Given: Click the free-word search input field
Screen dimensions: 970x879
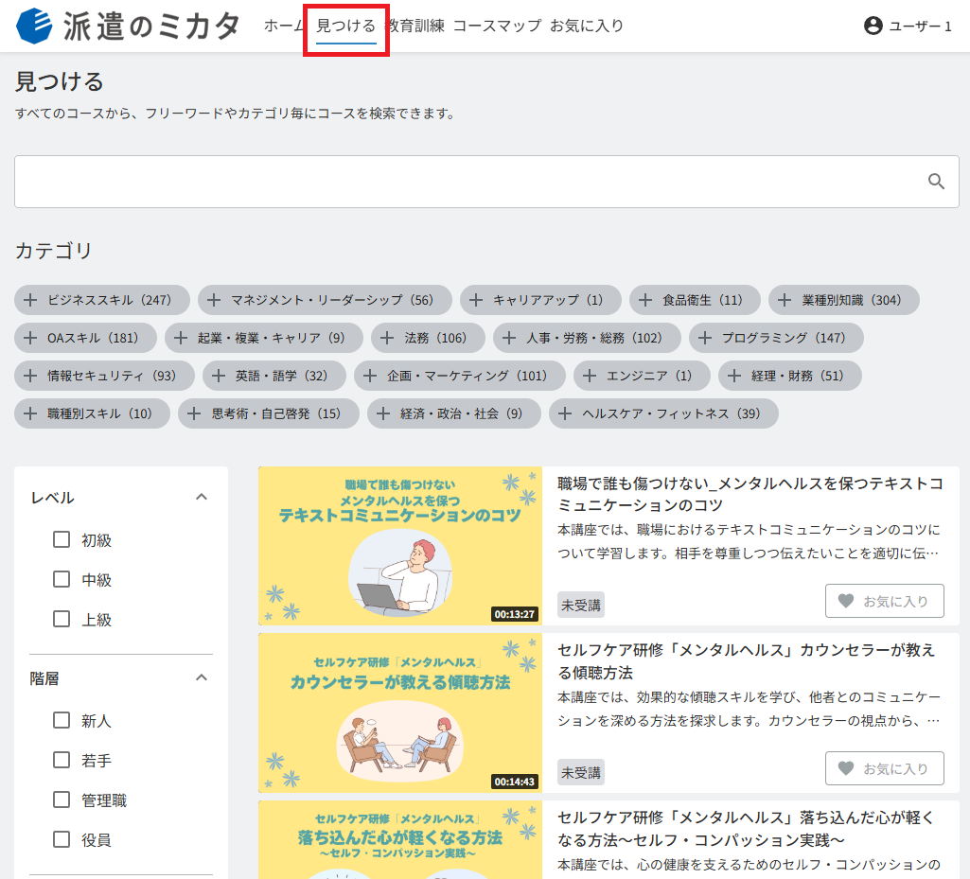Looking at the screenshot, I should click(x=486, y=182).
